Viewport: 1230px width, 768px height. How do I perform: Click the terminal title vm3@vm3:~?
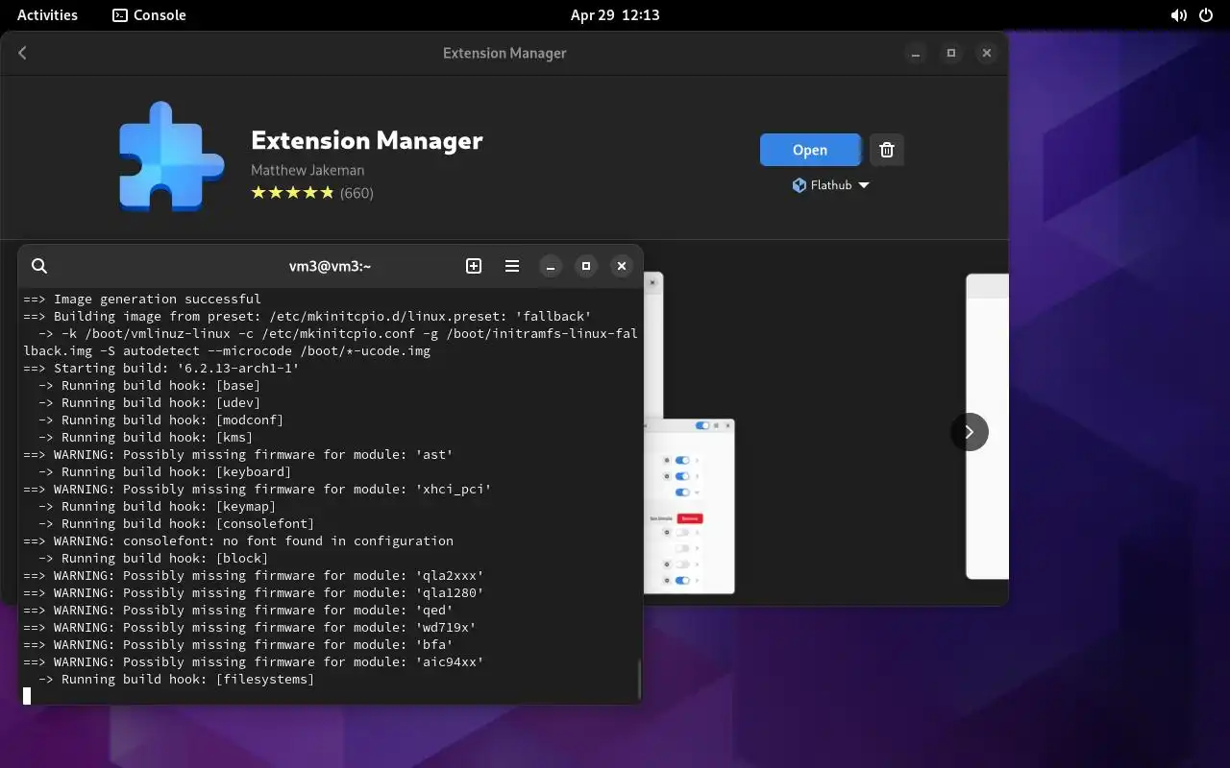pyautogui.click(x=330, y=266)
